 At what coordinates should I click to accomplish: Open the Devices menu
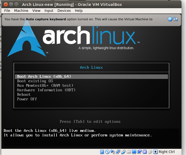[64, 11]
